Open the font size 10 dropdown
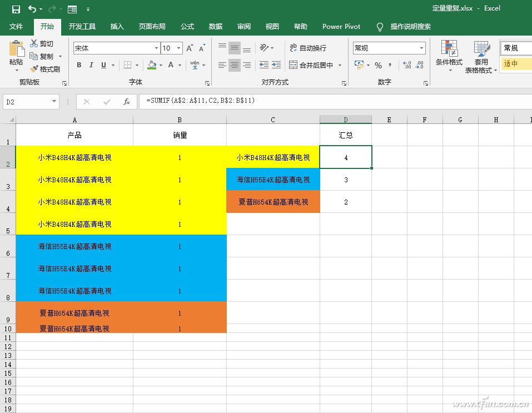532x413 pixels. point(179,48)
